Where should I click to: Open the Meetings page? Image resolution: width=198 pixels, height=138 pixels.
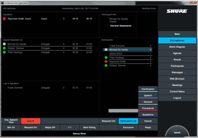click(177, 85)
